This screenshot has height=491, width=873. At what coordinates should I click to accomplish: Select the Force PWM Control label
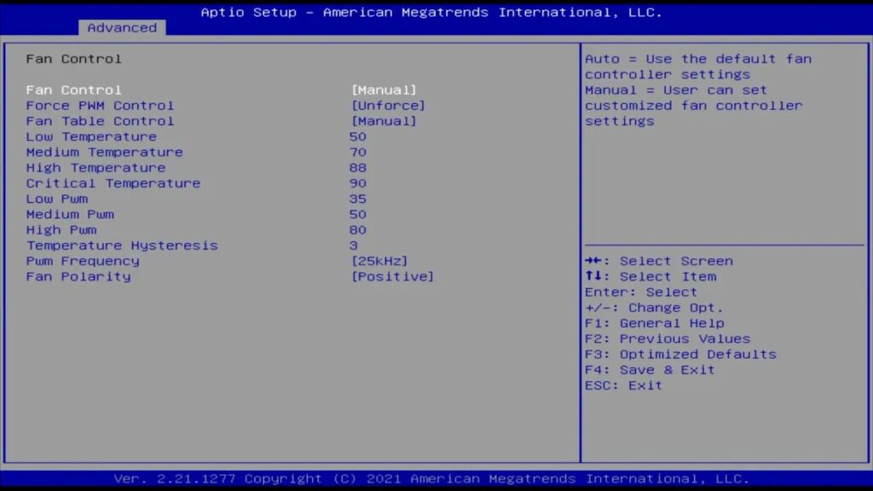click(x=100, y=106)
